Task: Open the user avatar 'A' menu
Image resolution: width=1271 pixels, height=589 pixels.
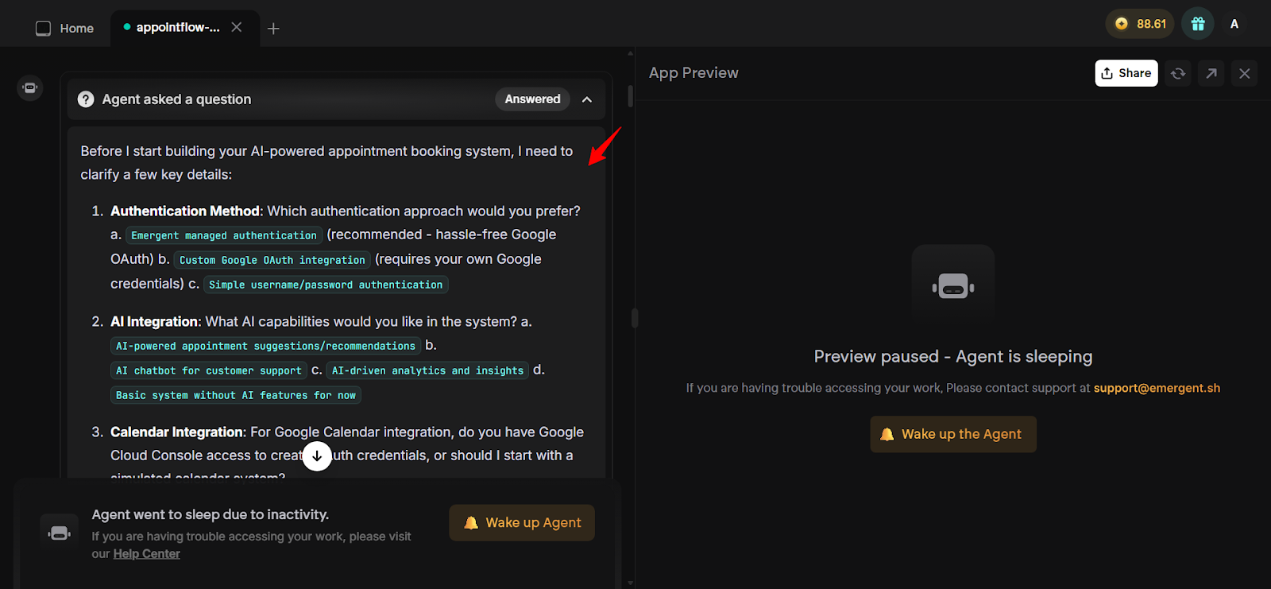Action: [1234, 24]
